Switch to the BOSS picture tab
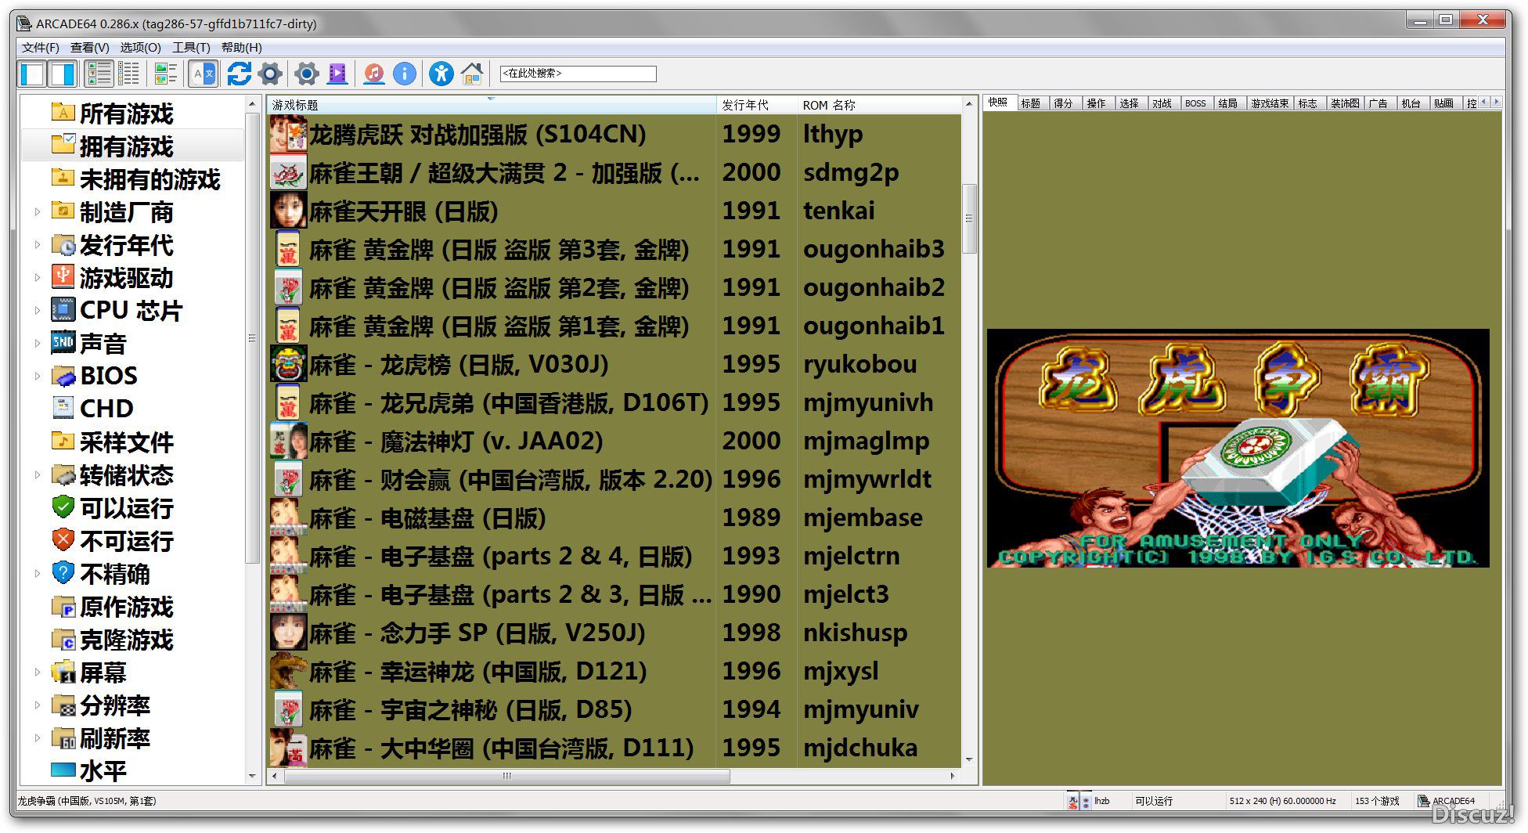This screenshot has width=1528, height=833. click(1195, 103)
